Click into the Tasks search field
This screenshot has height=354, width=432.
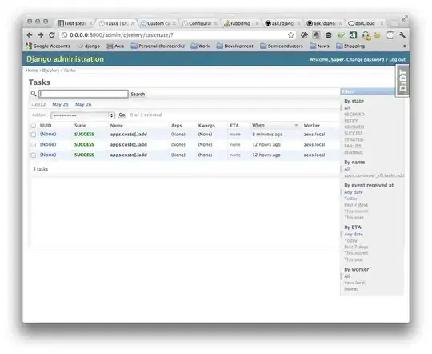tap(83, 94)
